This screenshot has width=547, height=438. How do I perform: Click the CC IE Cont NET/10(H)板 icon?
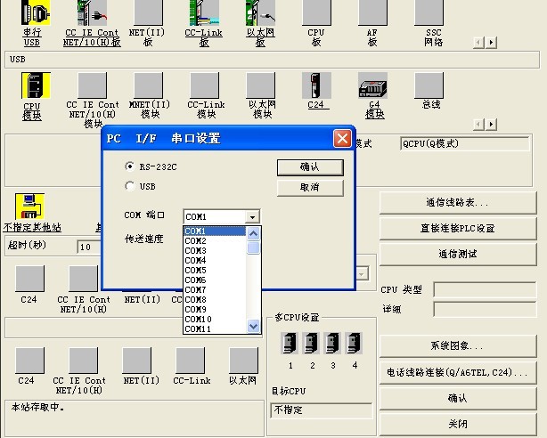(x=92, y=15)
